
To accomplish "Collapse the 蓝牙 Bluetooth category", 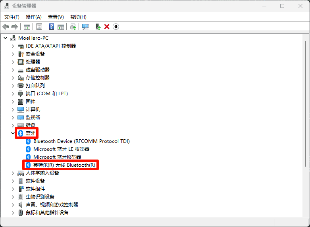I will point(13,133).
